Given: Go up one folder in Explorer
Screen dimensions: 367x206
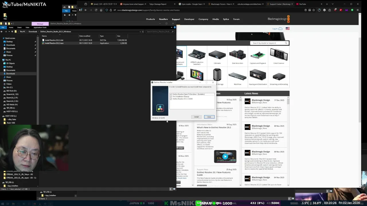Looking at the screenshot, I should click(12, 31).
